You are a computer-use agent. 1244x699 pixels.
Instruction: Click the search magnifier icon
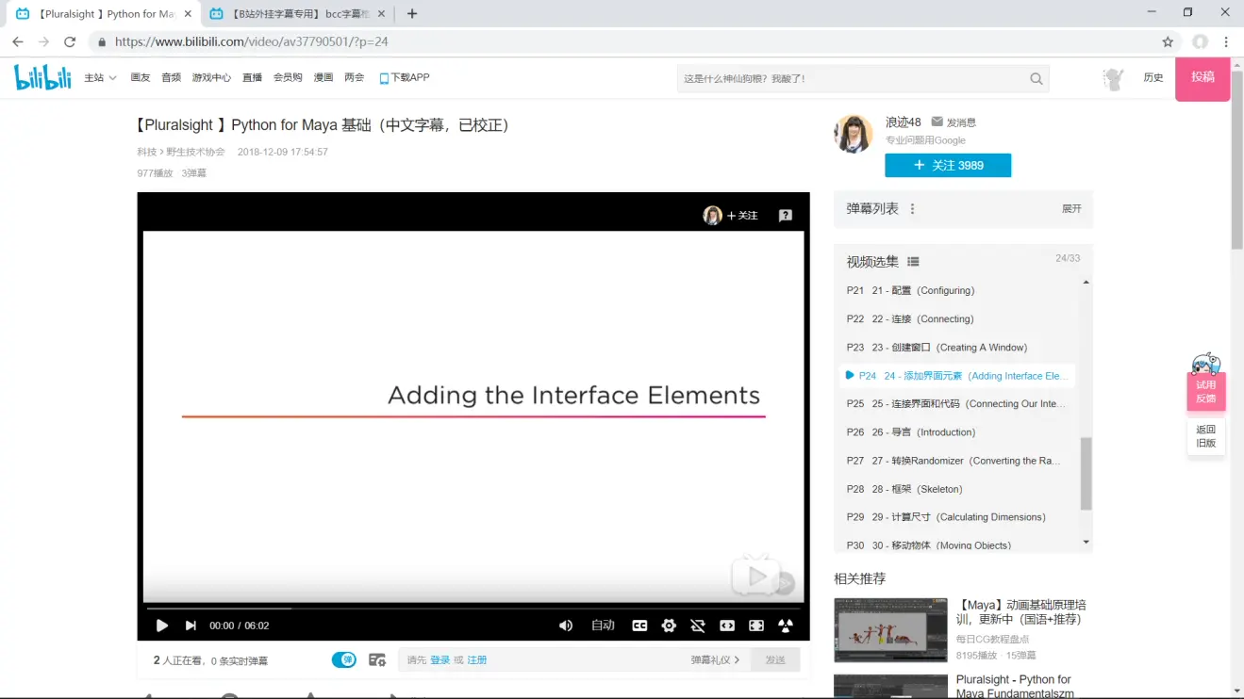tap(1037, 79)
